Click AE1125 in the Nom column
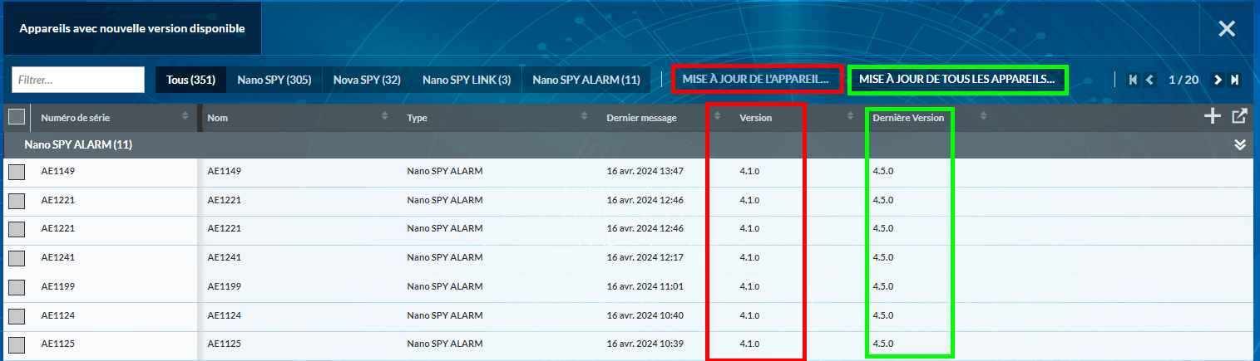 click(224, 344)
